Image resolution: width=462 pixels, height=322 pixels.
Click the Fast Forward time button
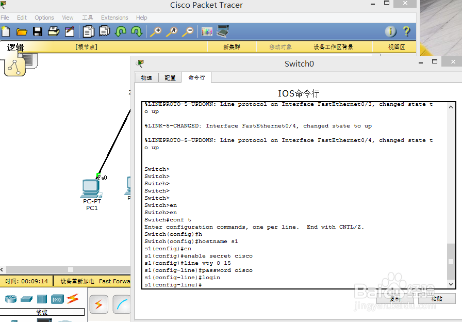pyautogui.click(x=114, y=281)
